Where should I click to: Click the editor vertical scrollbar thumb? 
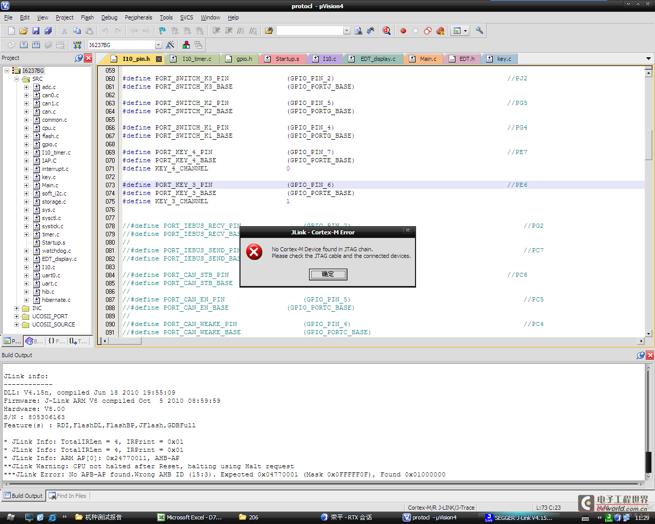[x=648, y=145]
